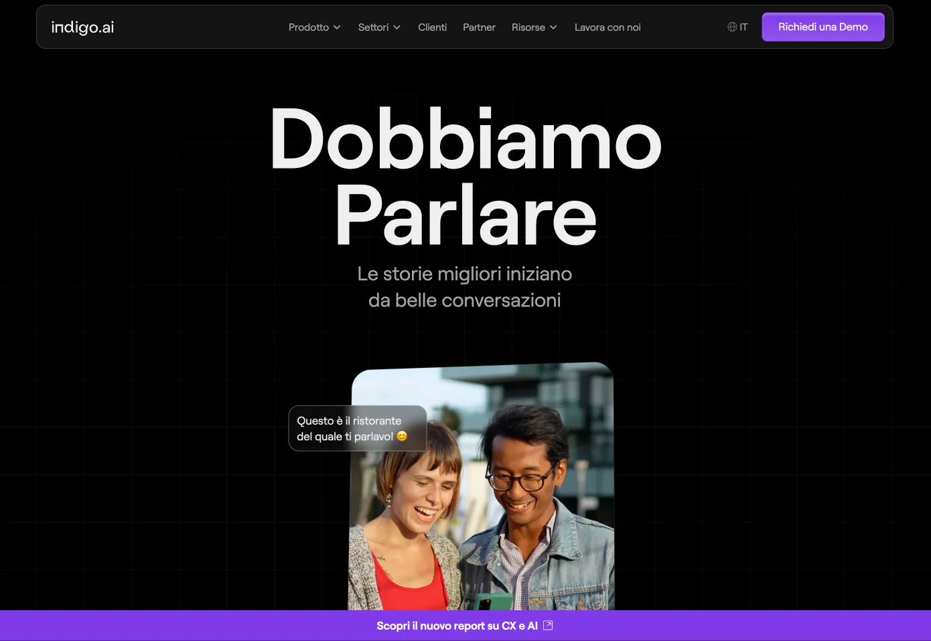Click the Richiedi una Demo button

(822, 27)
